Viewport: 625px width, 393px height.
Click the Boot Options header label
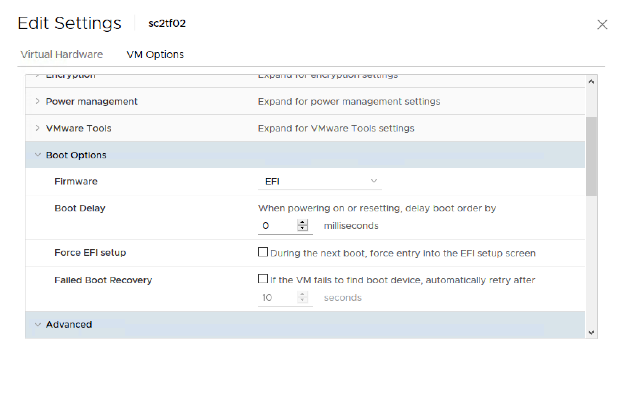(x=76, y=155)
